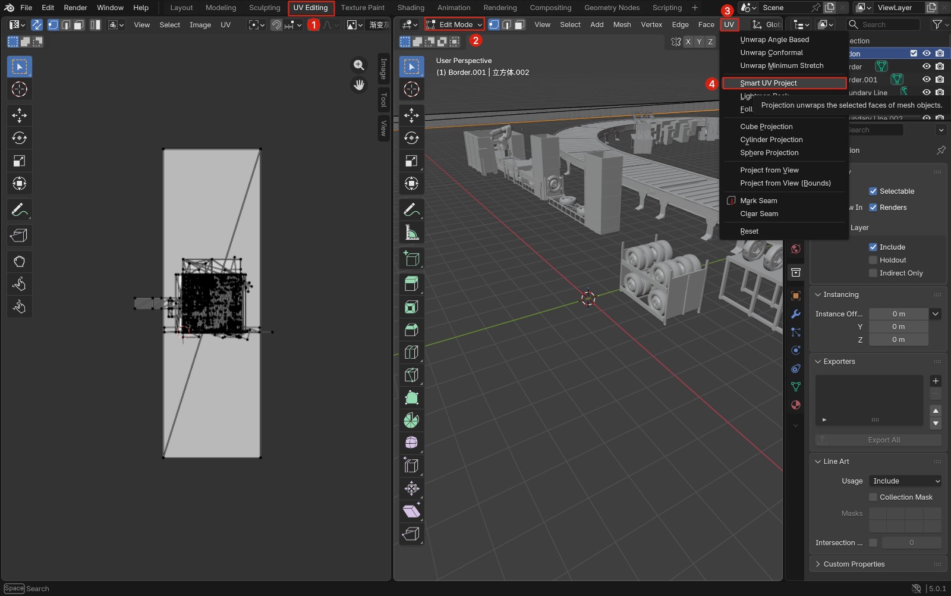Image resolution: width=951 pixels, height=596 pixels.
Task: Click the Instance Offset Z value field
Action: click(x=898, y=340)
